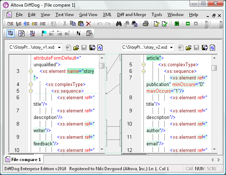Toggle word wrap WRAP icon
Screen dimensions: 226x175
[11, 33]
